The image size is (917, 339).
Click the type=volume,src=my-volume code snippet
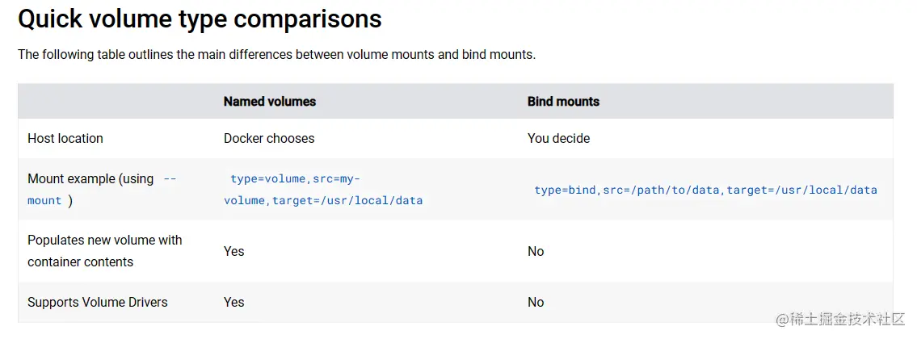(x=323, y=190)
